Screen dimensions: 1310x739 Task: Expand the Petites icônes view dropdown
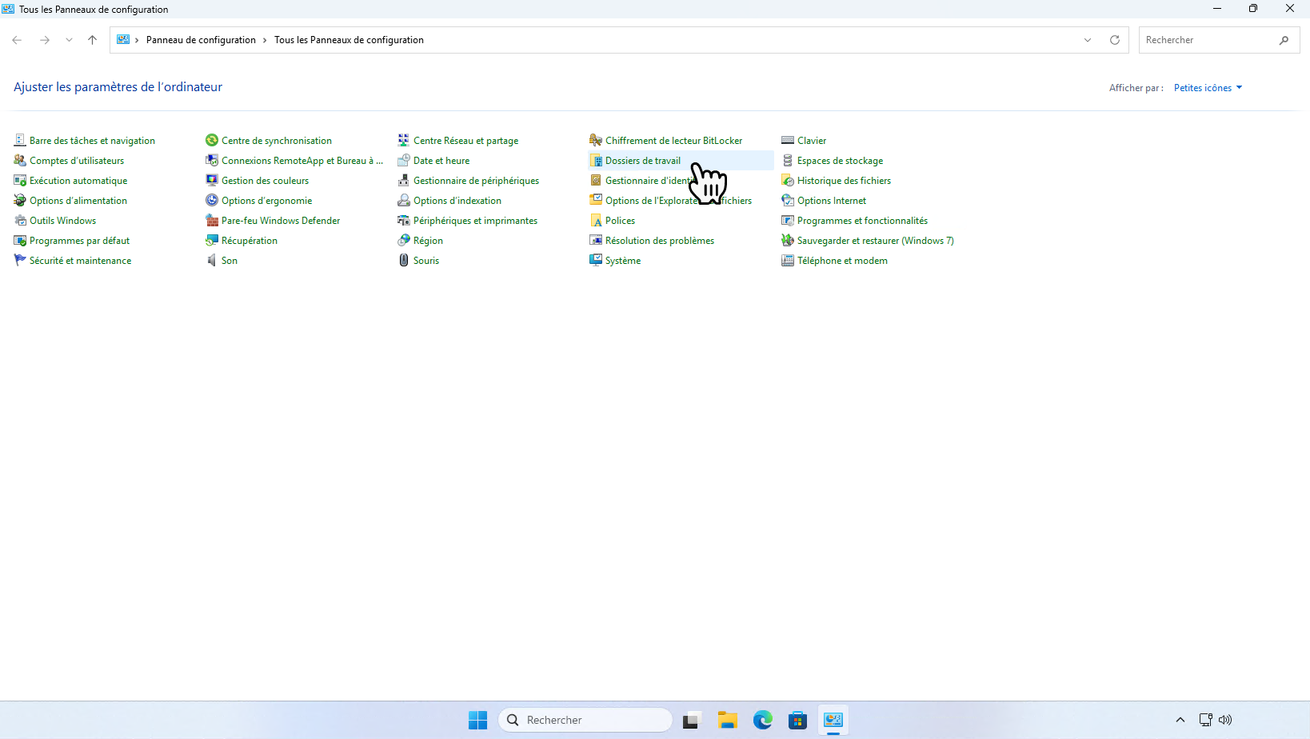click(x=1208, y=88)
